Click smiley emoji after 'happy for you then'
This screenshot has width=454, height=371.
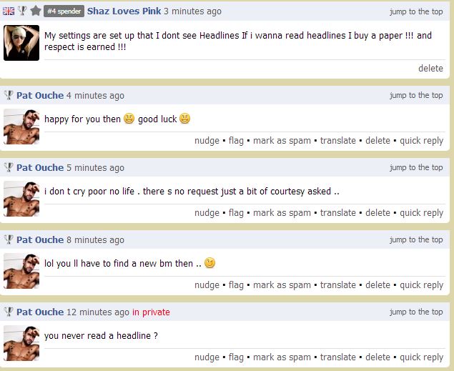(x=129, y=119)
